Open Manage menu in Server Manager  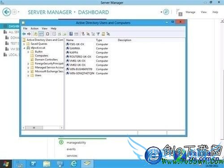click(x=190, y=12)
